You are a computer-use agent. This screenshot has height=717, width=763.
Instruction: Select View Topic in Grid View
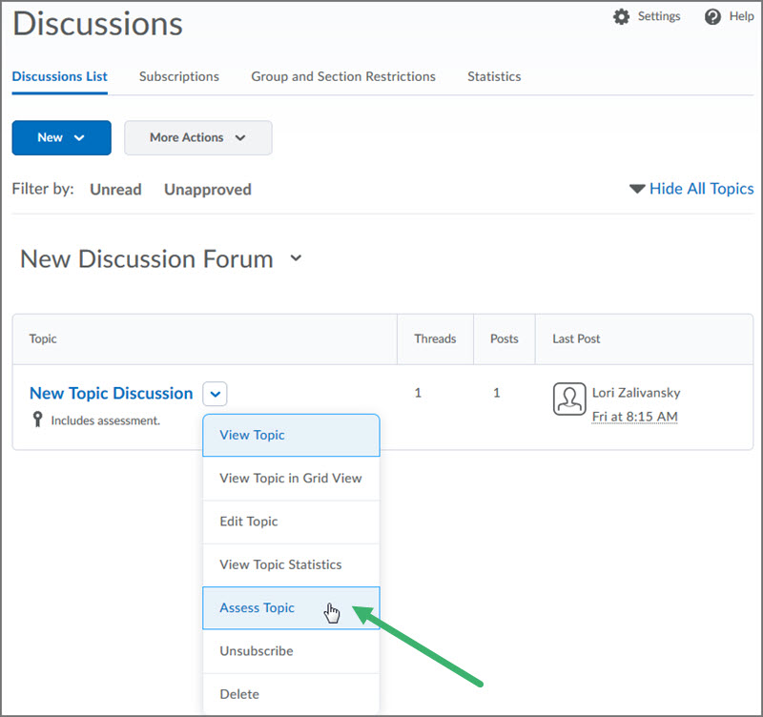[291, 479]
